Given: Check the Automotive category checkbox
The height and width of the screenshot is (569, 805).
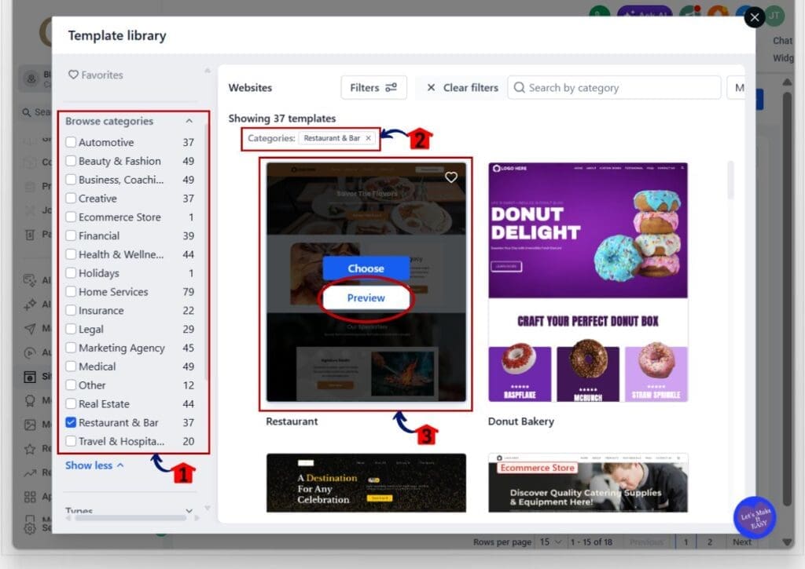Looking at the screenshot, I should tap(71, 142).
